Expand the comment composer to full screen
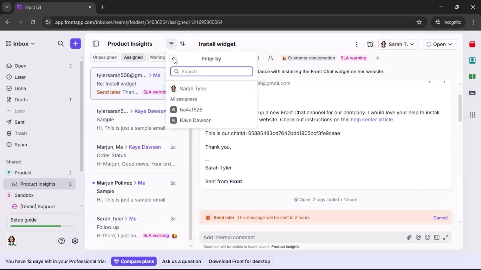This screenshot has width=481, height=270. pos(446,237)
